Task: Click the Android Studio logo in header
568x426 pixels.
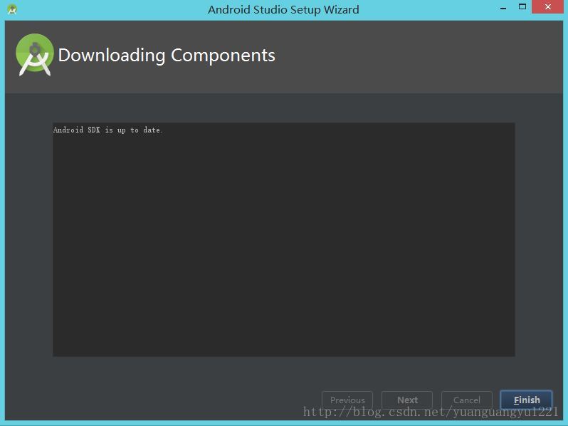Action: click(35, 55)
